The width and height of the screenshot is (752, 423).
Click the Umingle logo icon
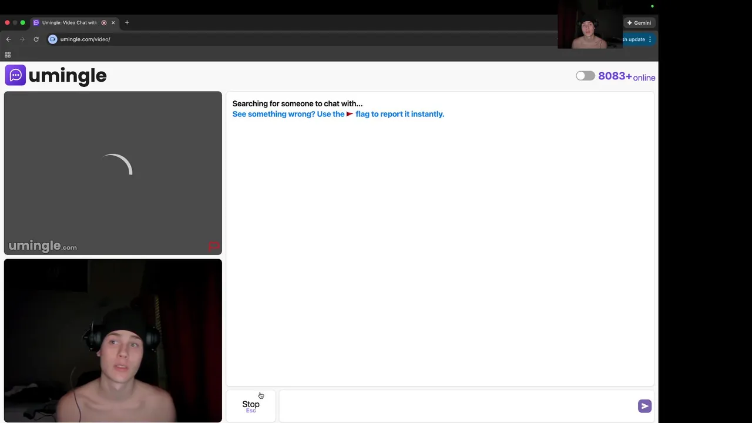(x=15, y=75)
